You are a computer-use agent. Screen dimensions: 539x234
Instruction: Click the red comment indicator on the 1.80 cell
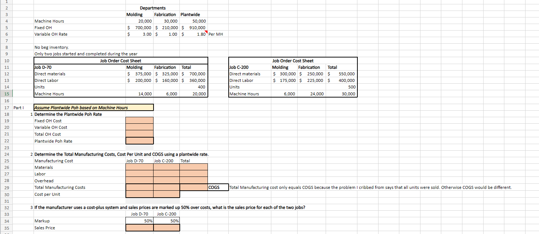click(206, 32)
